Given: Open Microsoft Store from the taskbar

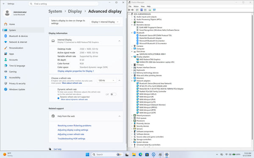Looking at the screenshot, I should click(x=147, y=155).
